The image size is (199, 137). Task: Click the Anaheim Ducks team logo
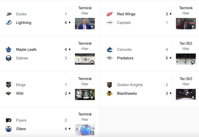tap(9, 14)
